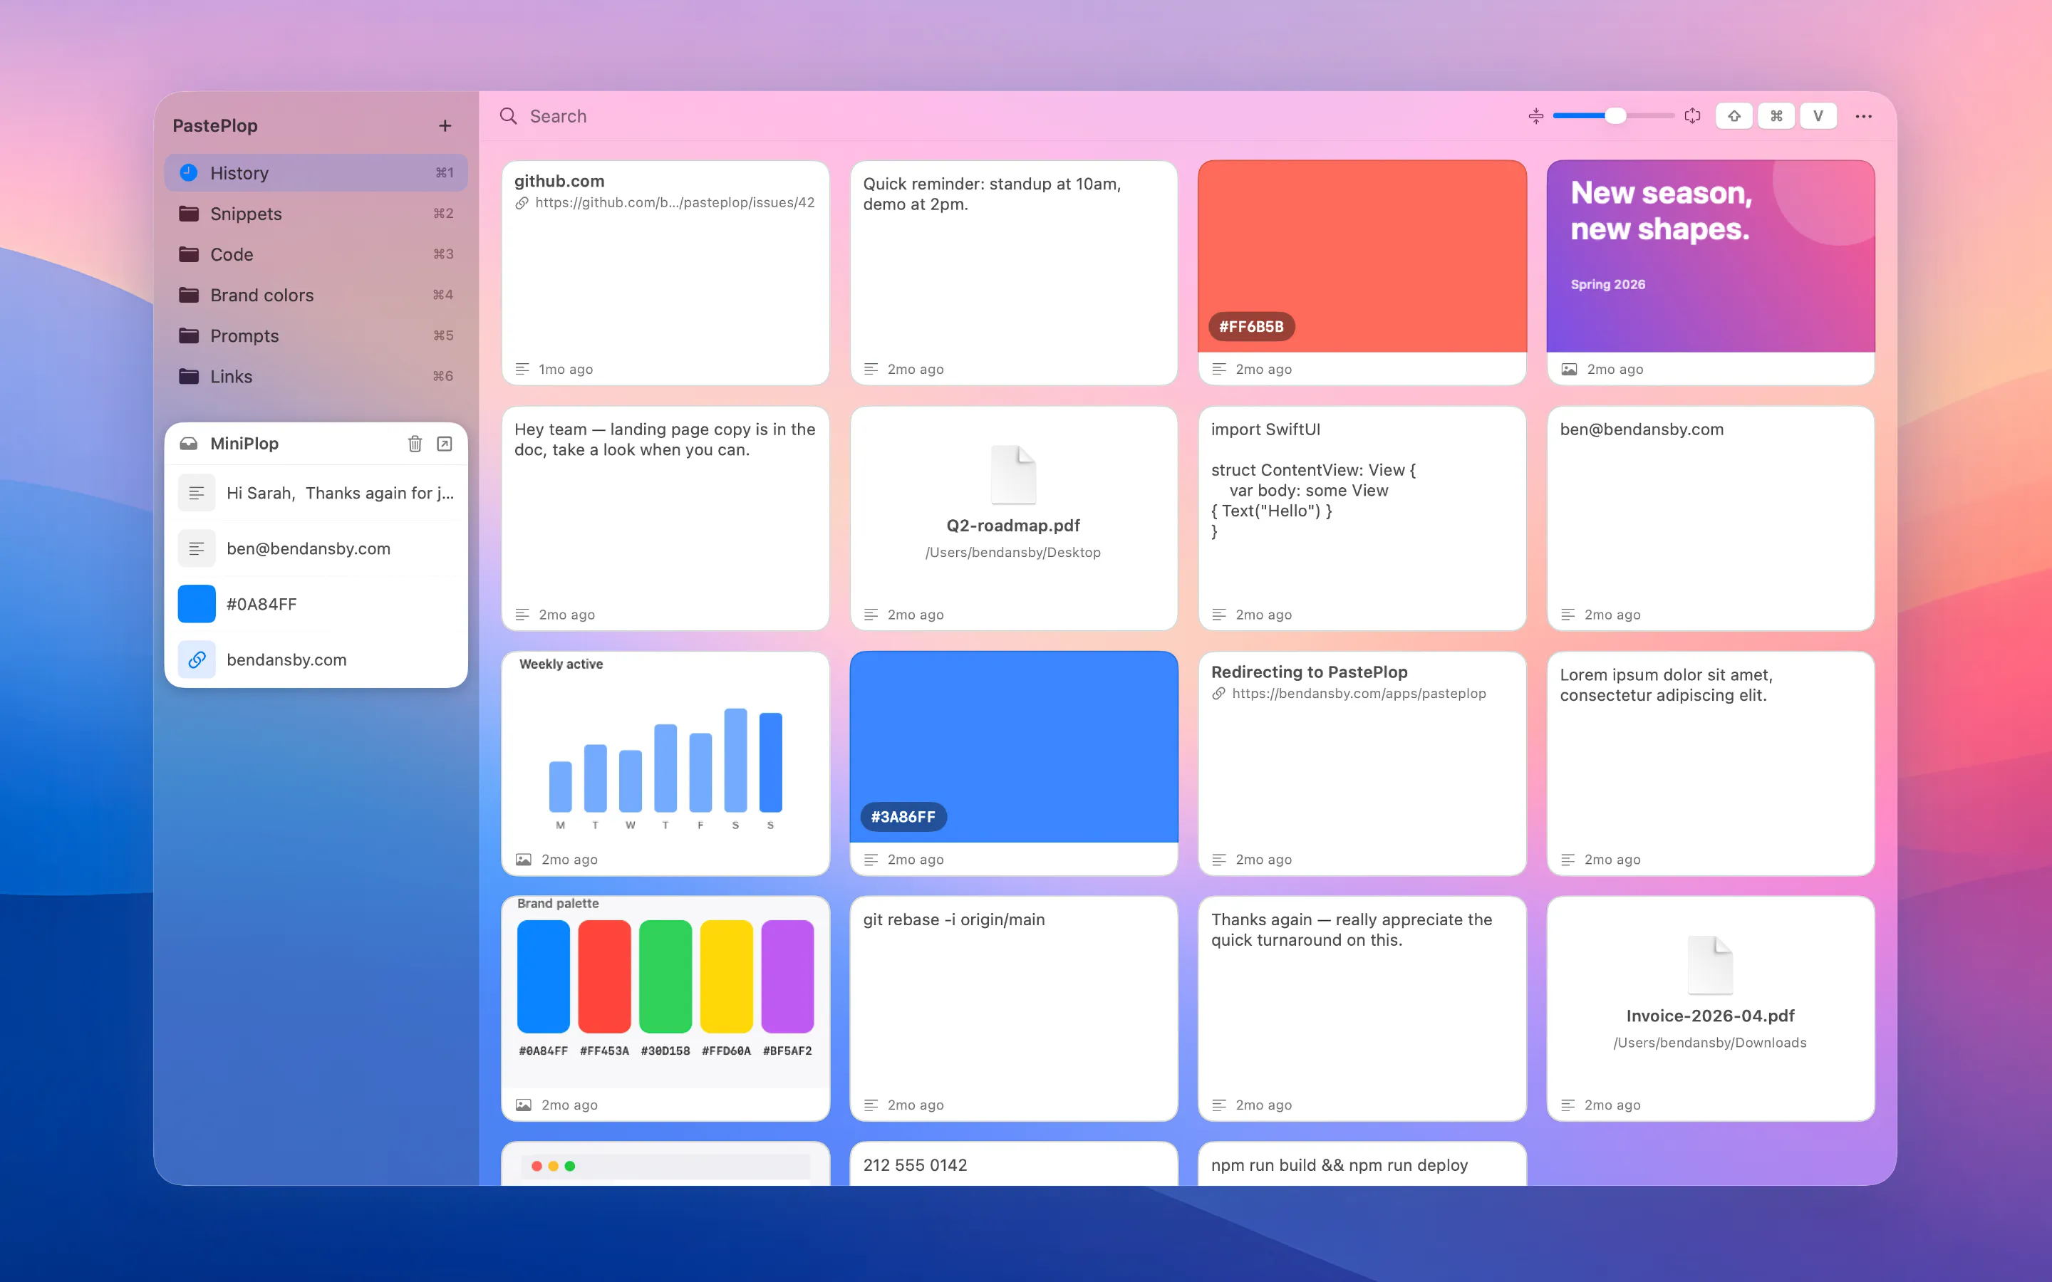The width and height of the screenshot is (2052, 1282).
Task: Toggle the Shift modifier key button
Action: [x=1734, y=116]
